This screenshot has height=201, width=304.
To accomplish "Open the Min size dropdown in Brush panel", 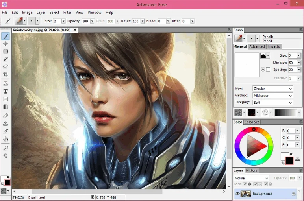I will coord(299,63).
